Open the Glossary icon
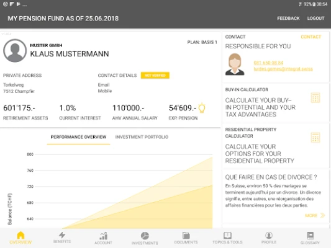The image size is (331, 248). point(310,236)
